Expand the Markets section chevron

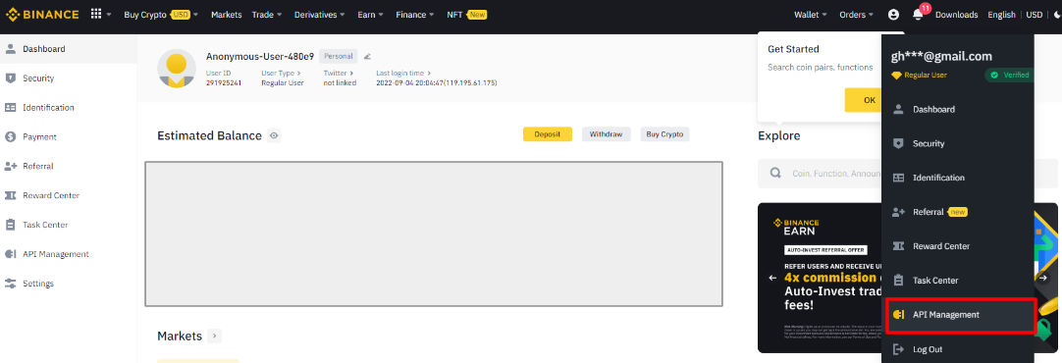(x=214, y=336)
